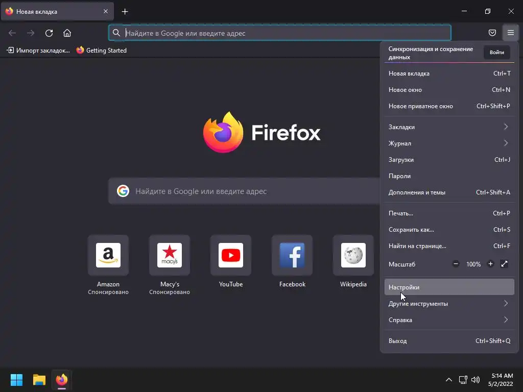Image resolution: width=523 pixels, height=392 pixels.
Task: Choose Сохранить как... in the menu
Action: click(x=449, y=230)
